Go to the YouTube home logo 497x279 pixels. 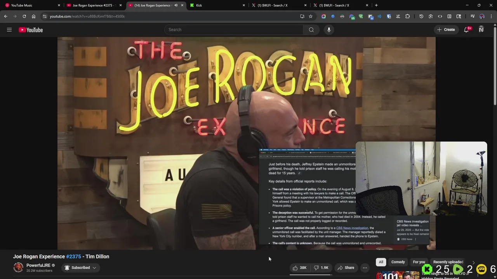[x=31, y=30]
